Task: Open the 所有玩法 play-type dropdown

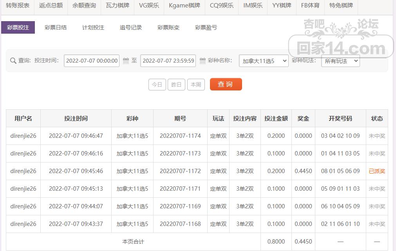Action: (x=340, y=61)
